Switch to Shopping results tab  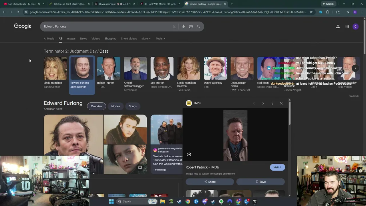pos(110,39)
